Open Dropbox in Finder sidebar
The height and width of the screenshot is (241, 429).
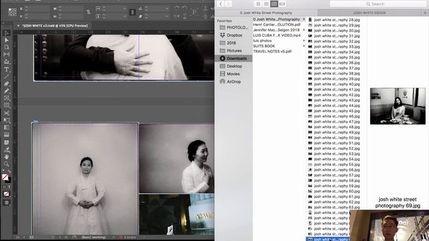tap(231, 35)
